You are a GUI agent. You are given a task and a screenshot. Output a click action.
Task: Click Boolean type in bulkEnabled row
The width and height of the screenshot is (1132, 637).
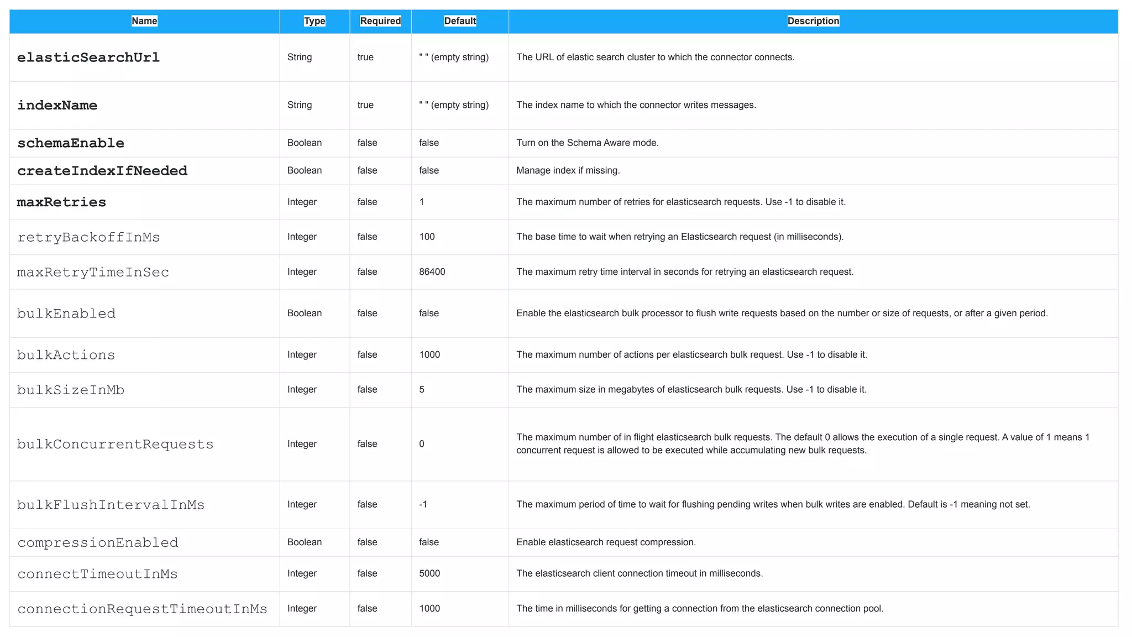point(305,313)
